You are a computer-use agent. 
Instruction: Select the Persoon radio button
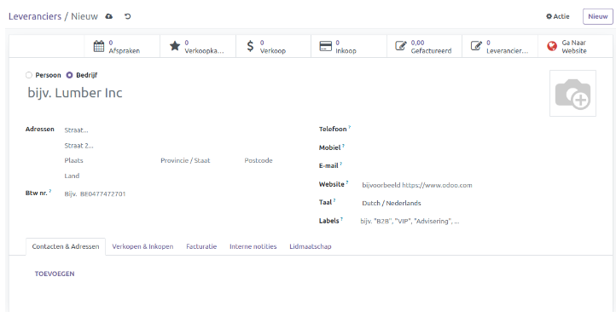(29, 75)
